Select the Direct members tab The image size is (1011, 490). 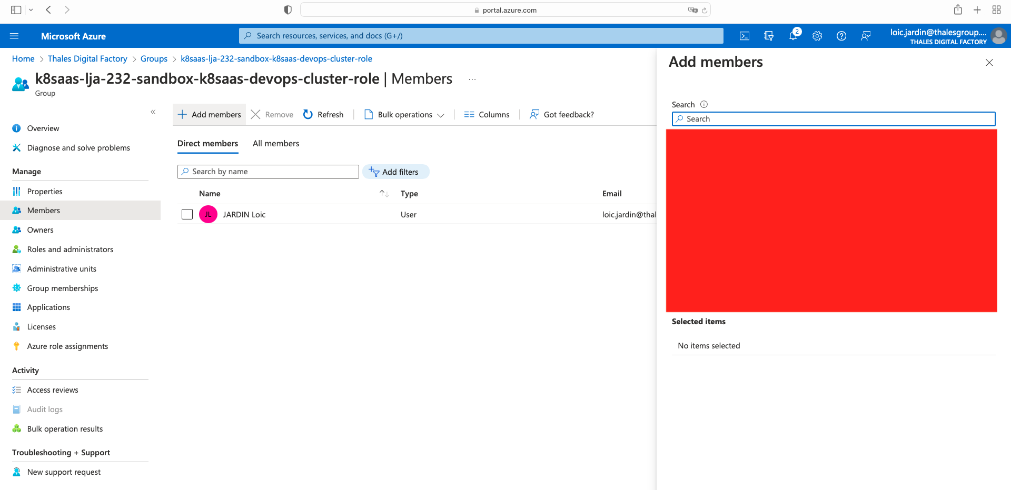207,143
